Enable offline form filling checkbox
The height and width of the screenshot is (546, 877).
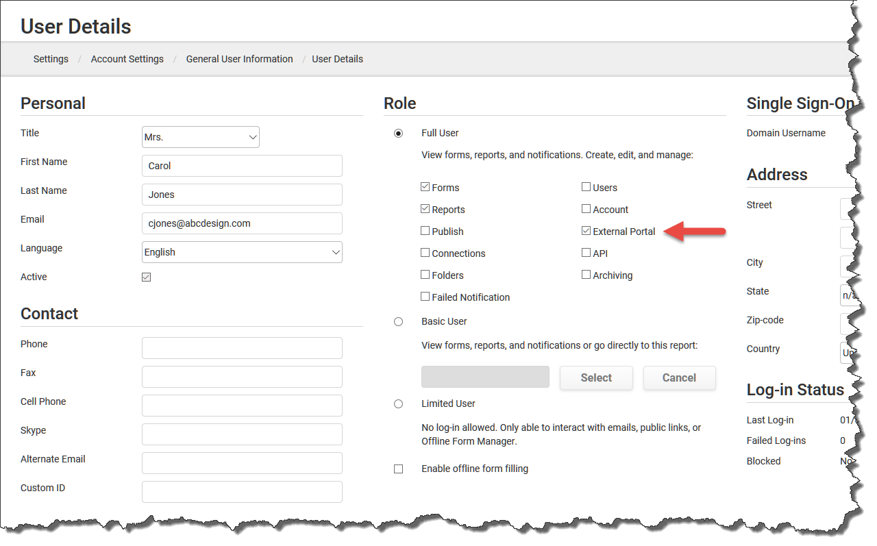click(x=398, y=469)
